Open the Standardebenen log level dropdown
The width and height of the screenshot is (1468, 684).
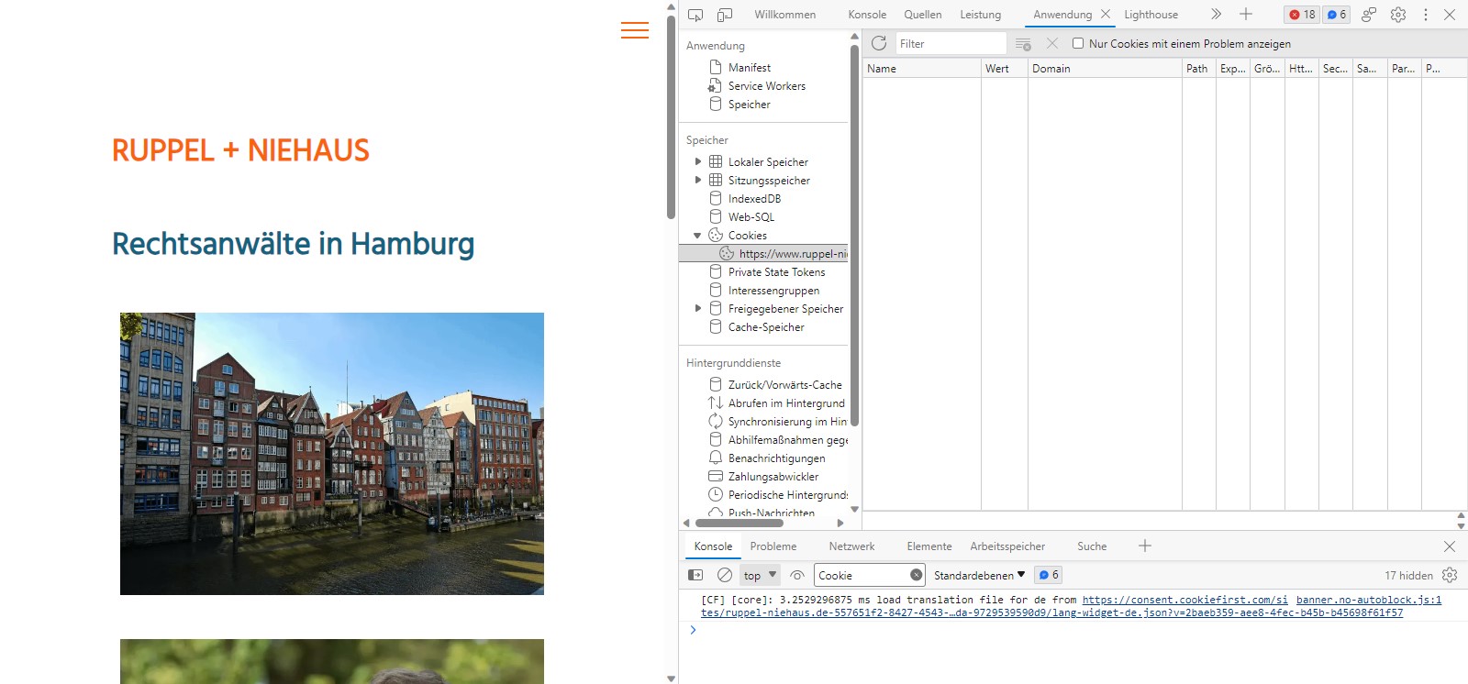point(979,575)
